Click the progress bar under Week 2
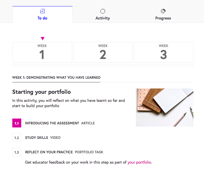The width and height of the screenshot is (204, 170). [x=103, y=65]
